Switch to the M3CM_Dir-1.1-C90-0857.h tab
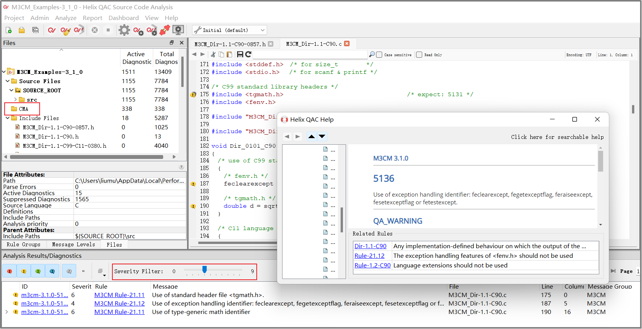 [x=230, y=44]
